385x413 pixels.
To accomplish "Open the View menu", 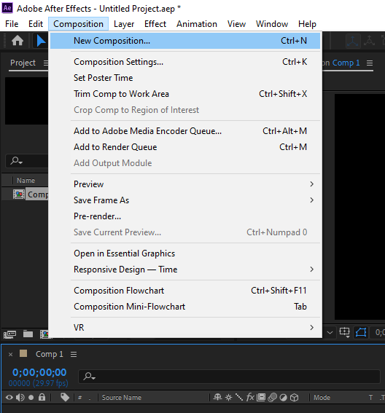I will tap(236, 24).
